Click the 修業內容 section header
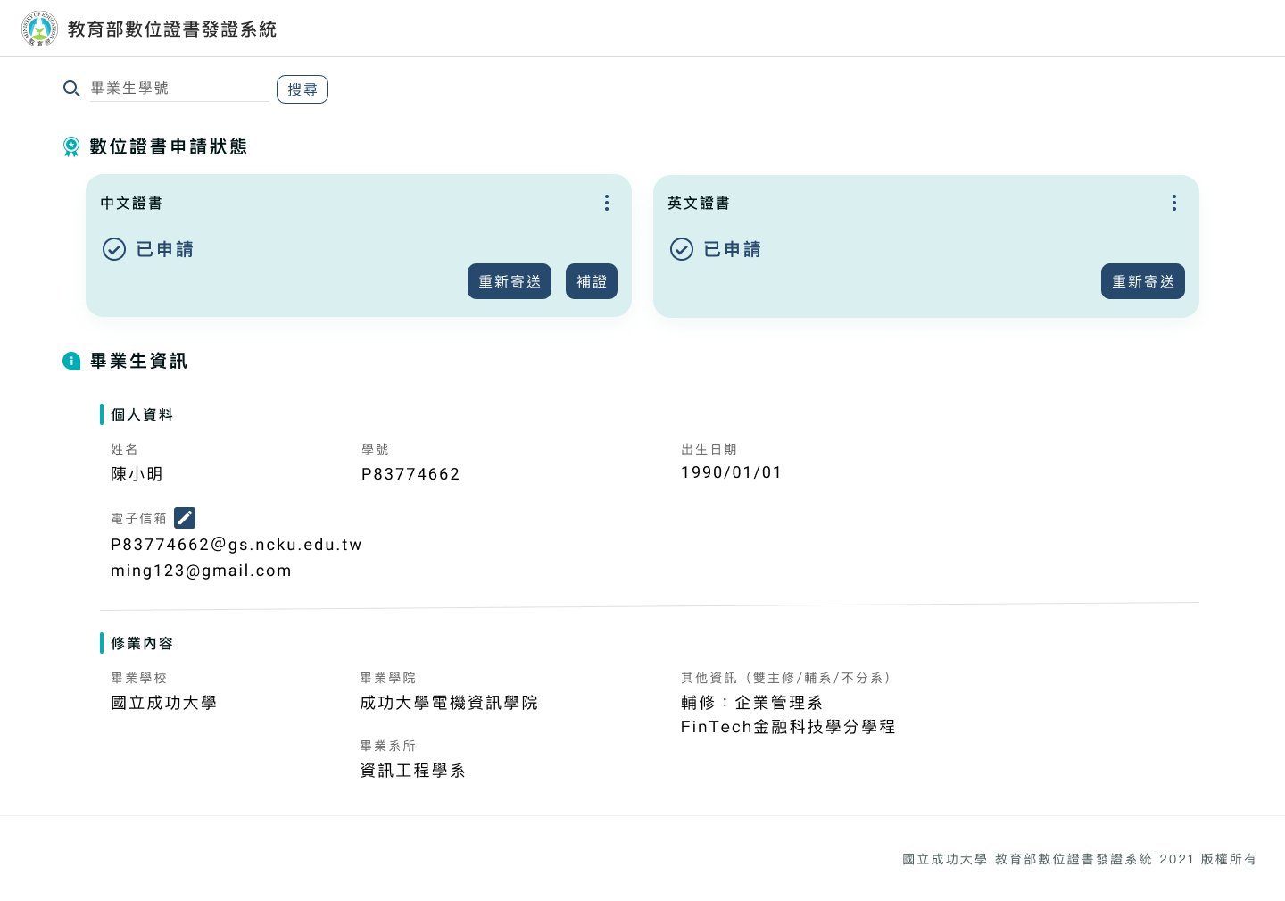 pyautogui.click(x=141, y=643)
